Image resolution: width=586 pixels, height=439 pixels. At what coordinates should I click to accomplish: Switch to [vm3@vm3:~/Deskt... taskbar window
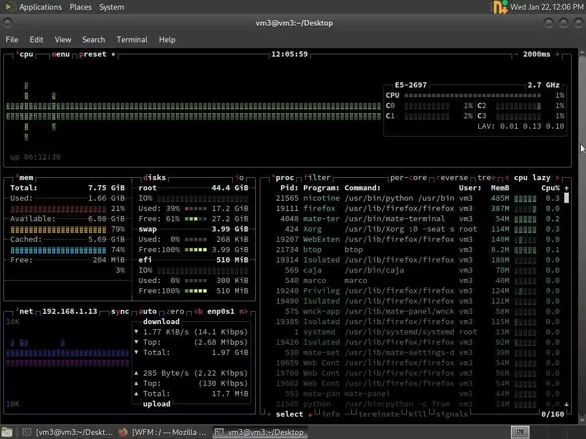(68, 432)
